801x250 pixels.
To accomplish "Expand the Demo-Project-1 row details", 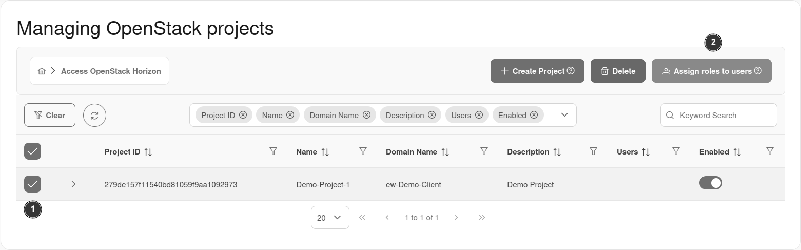I will coord(73,184).
